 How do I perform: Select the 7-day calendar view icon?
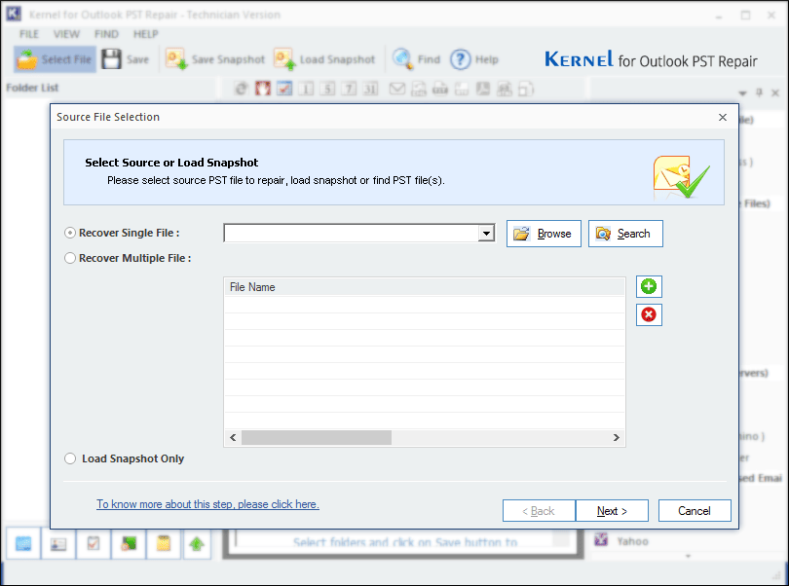[349, 89]
